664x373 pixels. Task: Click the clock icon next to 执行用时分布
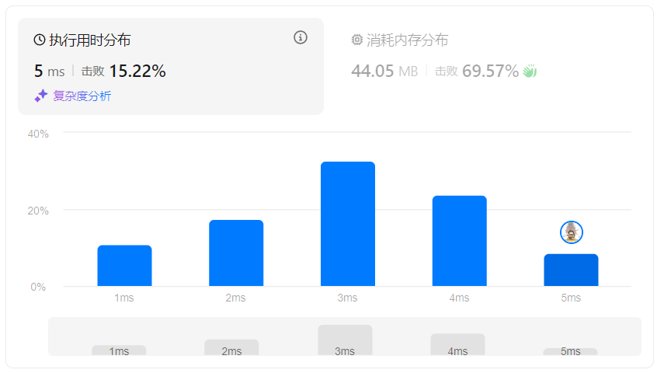pos(40,40)
